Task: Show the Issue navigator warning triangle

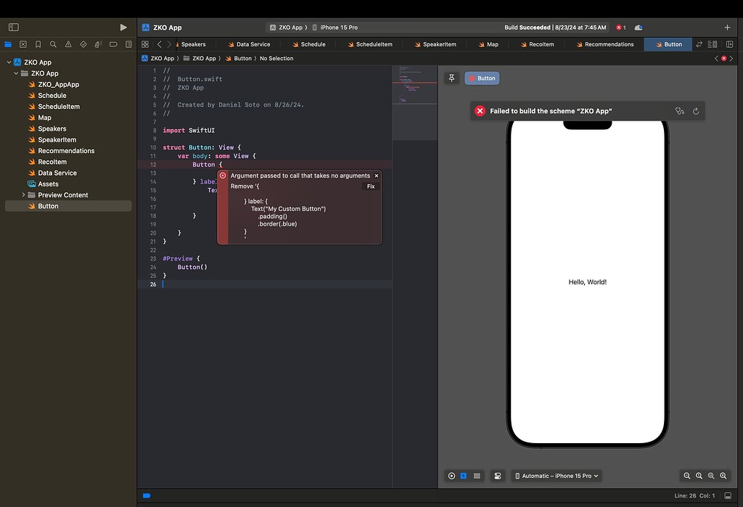Action: click(67, 44)
